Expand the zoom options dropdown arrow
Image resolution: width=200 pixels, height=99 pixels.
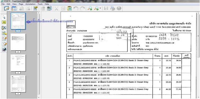[100, 8]
